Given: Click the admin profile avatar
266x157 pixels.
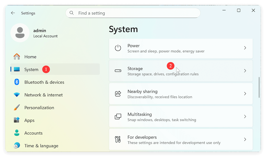Looking at the screenshot, I should coord(20,33).
